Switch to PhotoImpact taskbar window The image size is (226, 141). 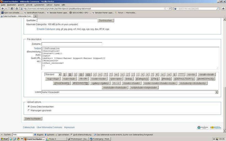pos(78,139)
